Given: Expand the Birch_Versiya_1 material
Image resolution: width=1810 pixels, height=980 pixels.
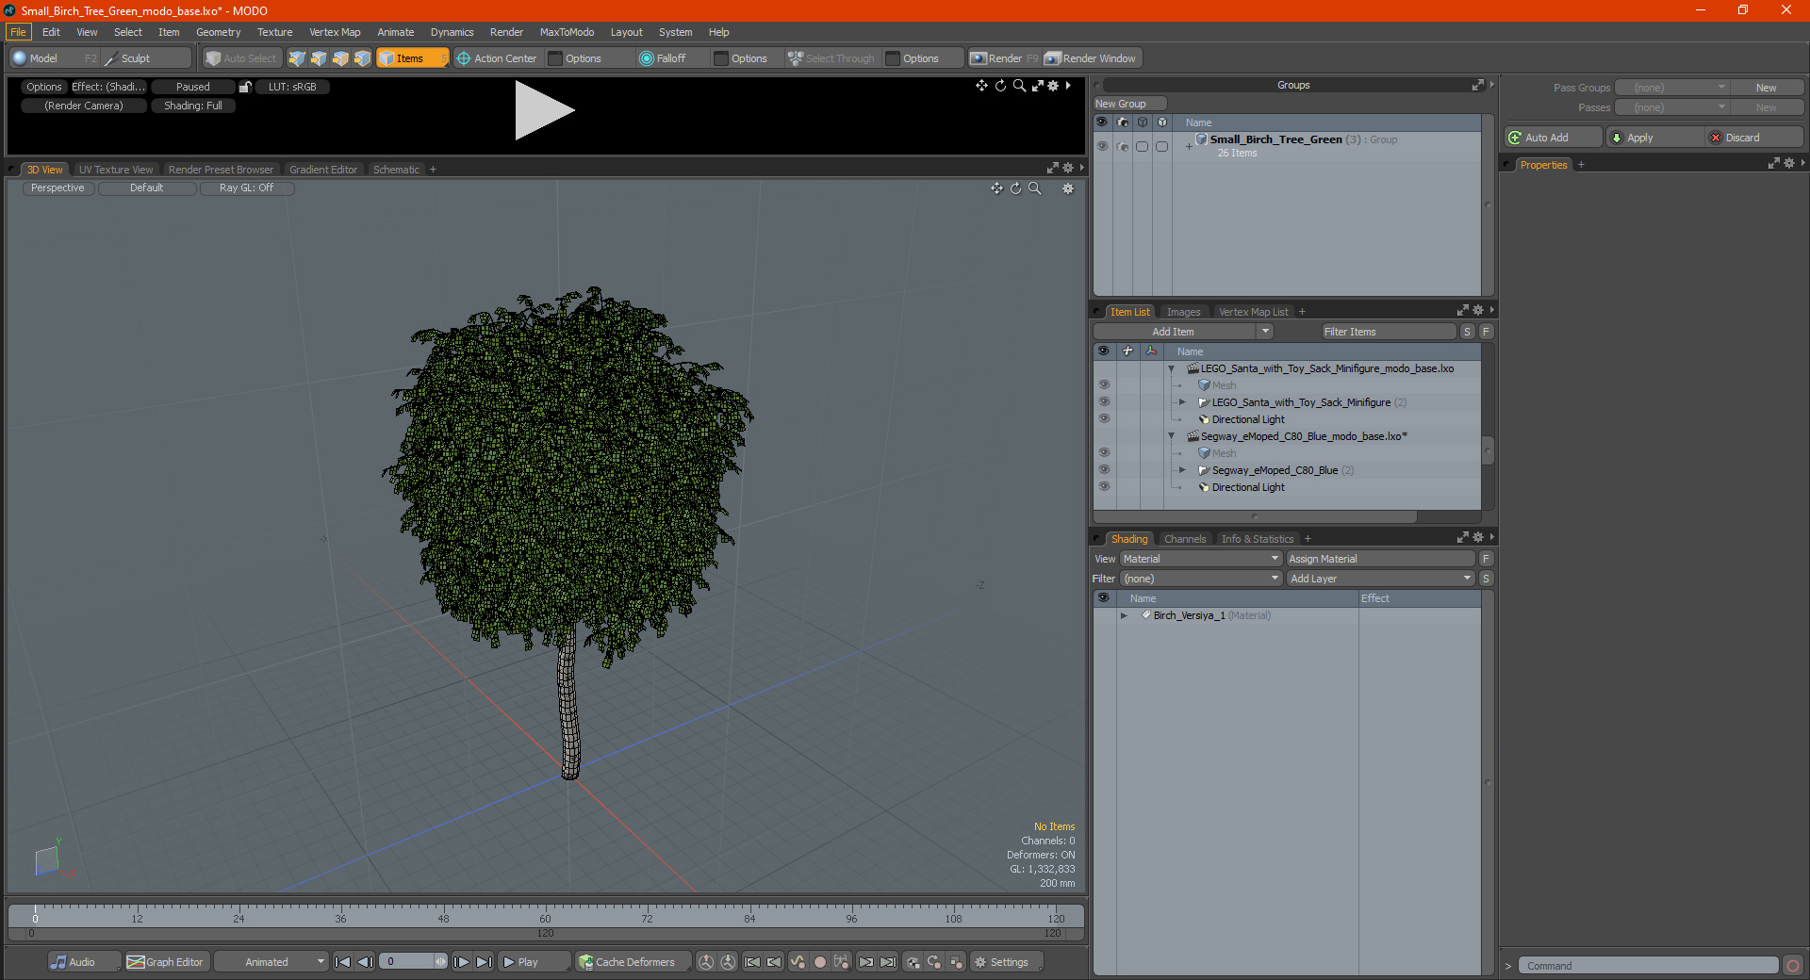Looking at the screenshot, I should 1124,615.
